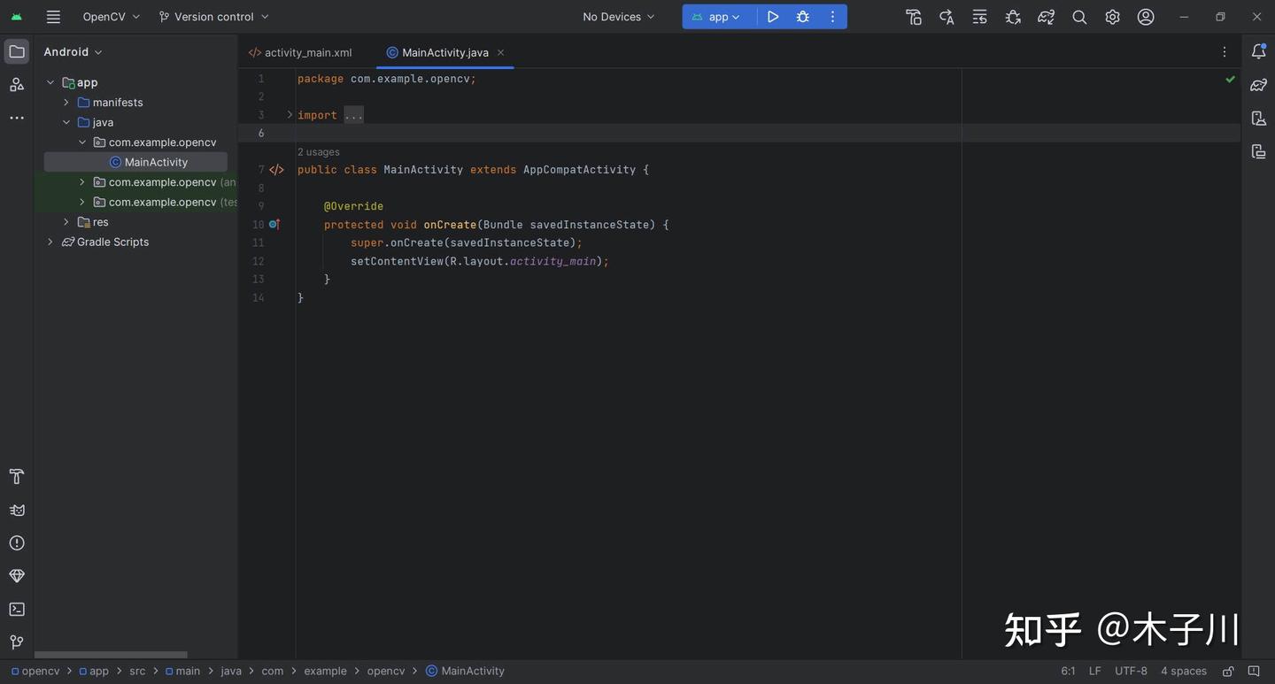Run the app with the play button
The height and width of the screenshot is (684, 1275).
(772, 16)
